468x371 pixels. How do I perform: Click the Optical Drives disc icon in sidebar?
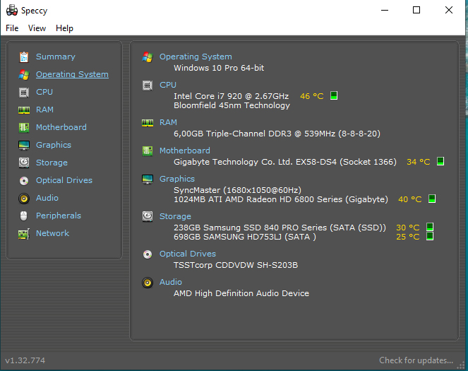(x=24, y=180)
